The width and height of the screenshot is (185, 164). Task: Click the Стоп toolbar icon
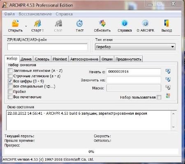[x=58, y=23]
